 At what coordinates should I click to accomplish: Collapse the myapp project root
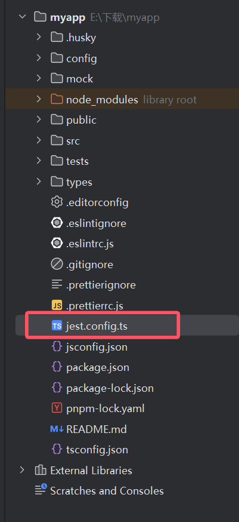(23, 17)
